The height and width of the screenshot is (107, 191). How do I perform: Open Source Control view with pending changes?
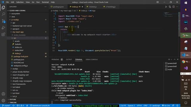3,21
